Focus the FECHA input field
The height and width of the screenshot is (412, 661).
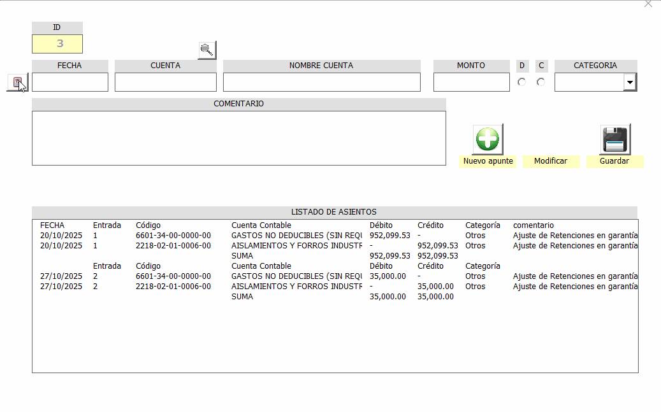(70, 82)
